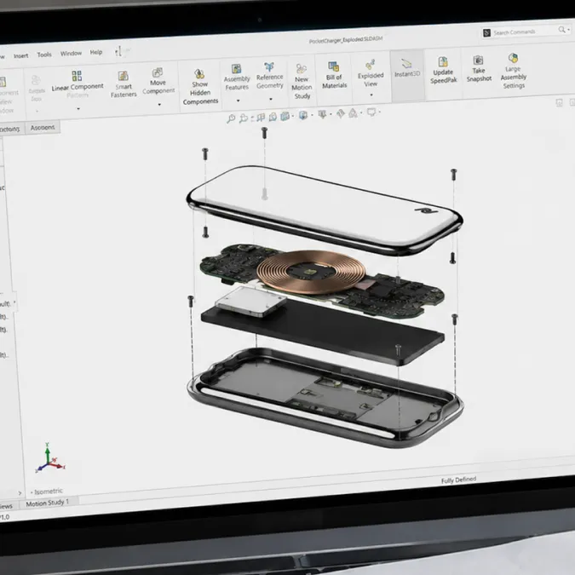The height and width of the screenshot is (575, 575).
Task: Expand Linear Component Pattern dropdown arrow
Action: (x=78, y=109)
